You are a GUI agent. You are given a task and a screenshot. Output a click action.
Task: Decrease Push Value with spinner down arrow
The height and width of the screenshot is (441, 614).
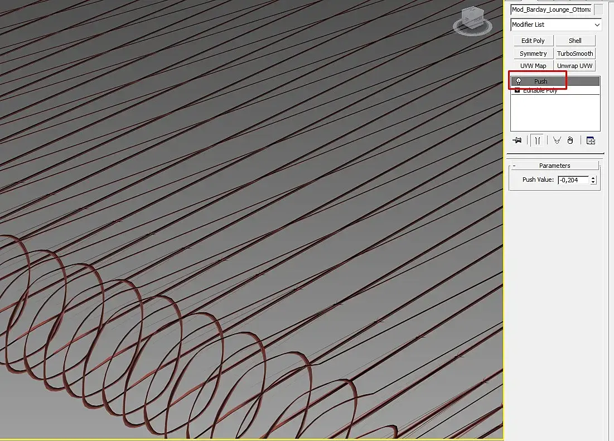click(593, 182)
